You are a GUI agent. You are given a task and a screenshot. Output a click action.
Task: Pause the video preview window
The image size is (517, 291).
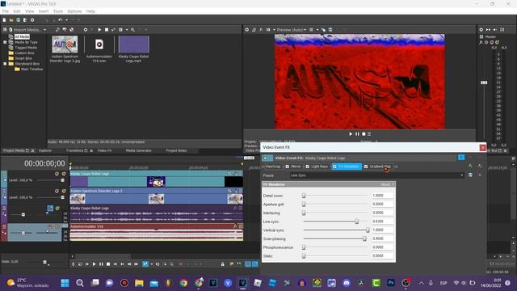tap(357, 134)
